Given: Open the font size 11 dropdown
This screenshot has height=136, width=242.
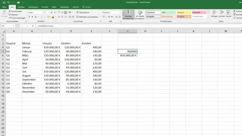Looking at the screenshot, I should pos(49,12).
